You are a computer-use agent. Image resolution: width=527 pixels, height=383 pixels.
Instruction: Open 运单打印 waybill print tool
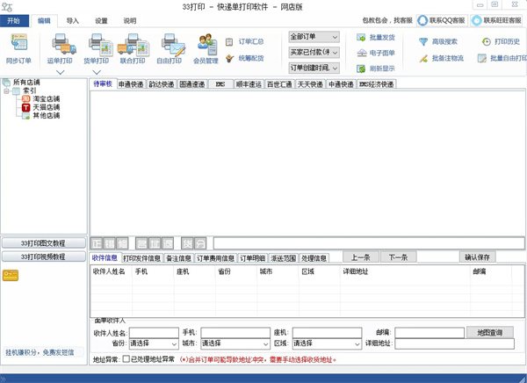click(x=60, y=47)
